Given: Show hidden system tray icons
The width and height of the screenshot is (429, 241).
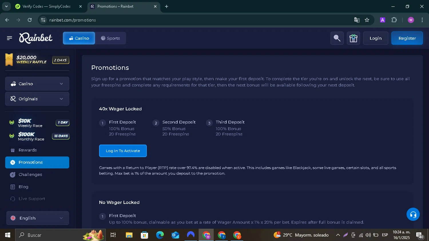Looking at the screenshot, I should [338, 235].
